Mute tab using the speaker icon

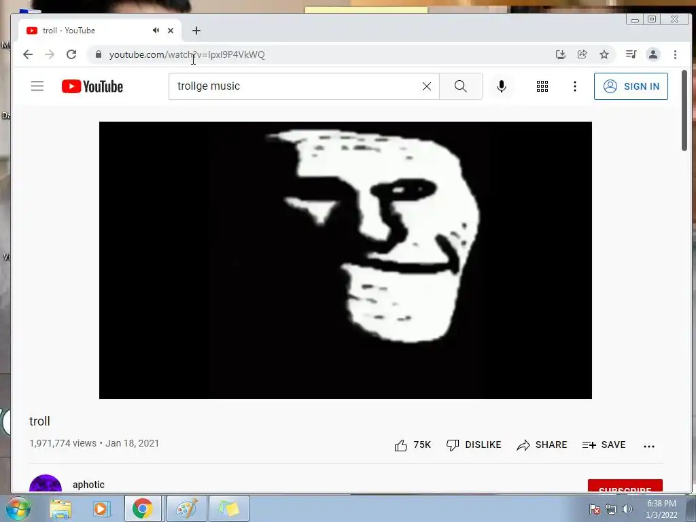(x=156, y=30)
